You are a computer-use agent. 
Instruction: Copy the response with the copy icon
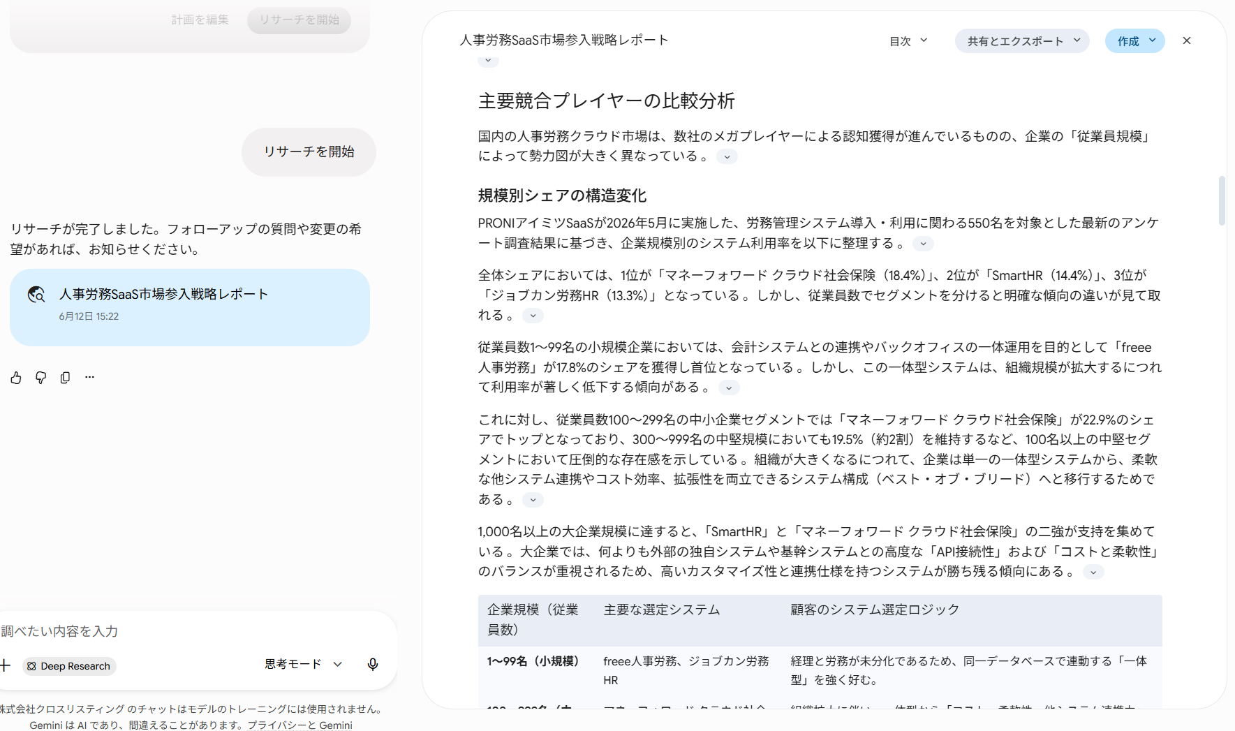coord(65,378)
